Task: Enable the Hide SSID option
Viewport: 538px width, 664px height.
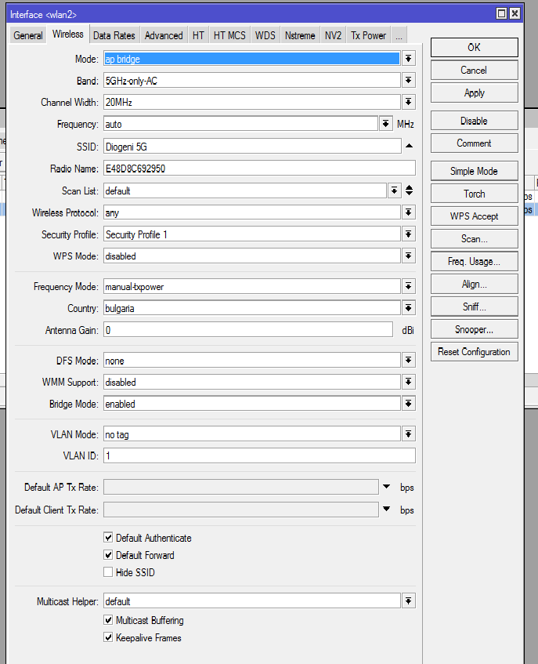Action: click(x=108, y=572)
